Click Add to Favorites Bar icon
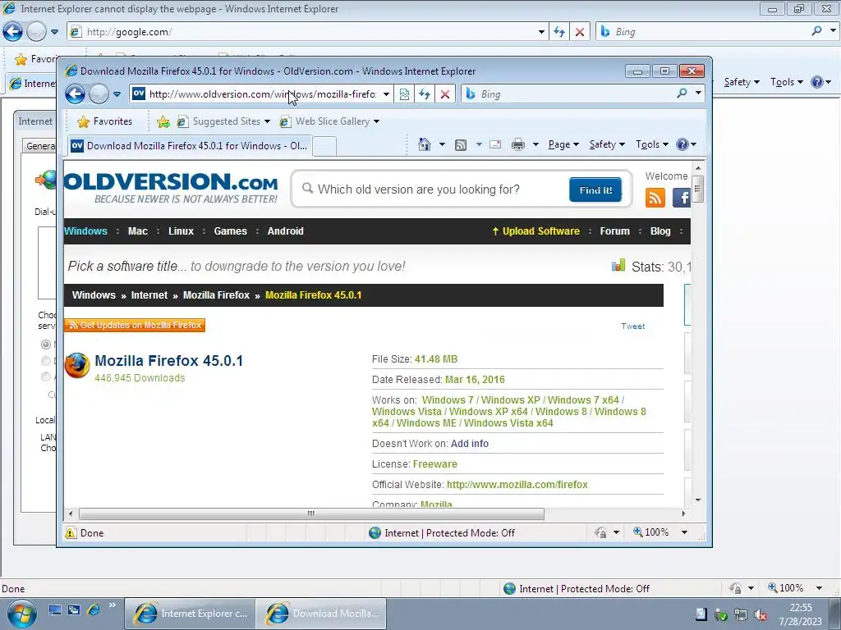841x630 pixels. click(163, 122)
